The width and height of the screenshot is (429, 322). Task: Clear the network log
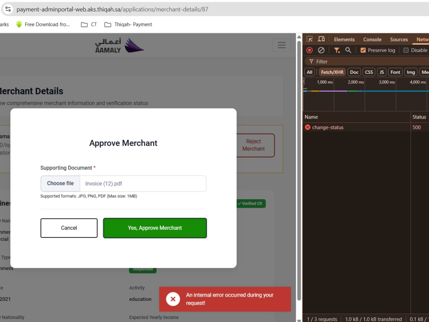(321, 50)
